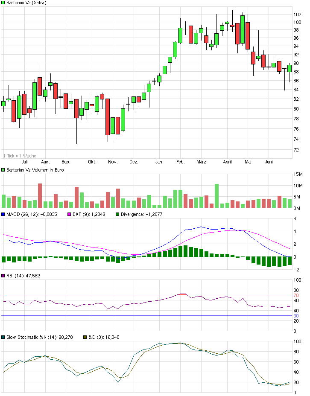Click the teal Slow Stochastic %K swatch
This screenshot has height=396, width=310.
[3, 337]
